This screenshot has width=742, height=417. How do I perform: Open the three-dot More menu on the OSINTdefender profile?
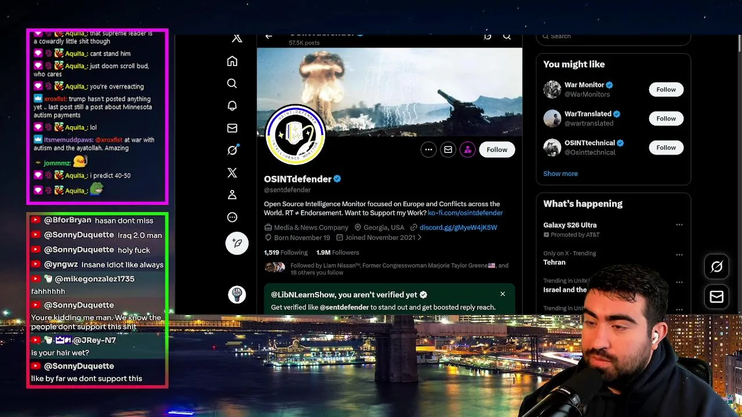428,149
